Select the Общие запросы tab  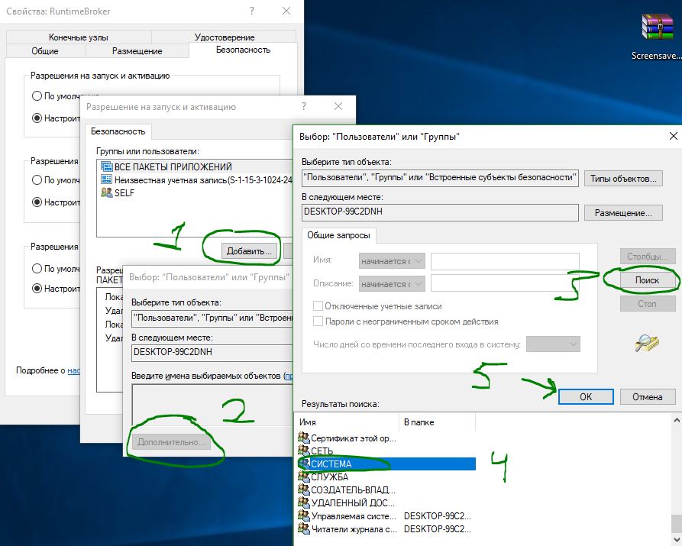[339, 235]
